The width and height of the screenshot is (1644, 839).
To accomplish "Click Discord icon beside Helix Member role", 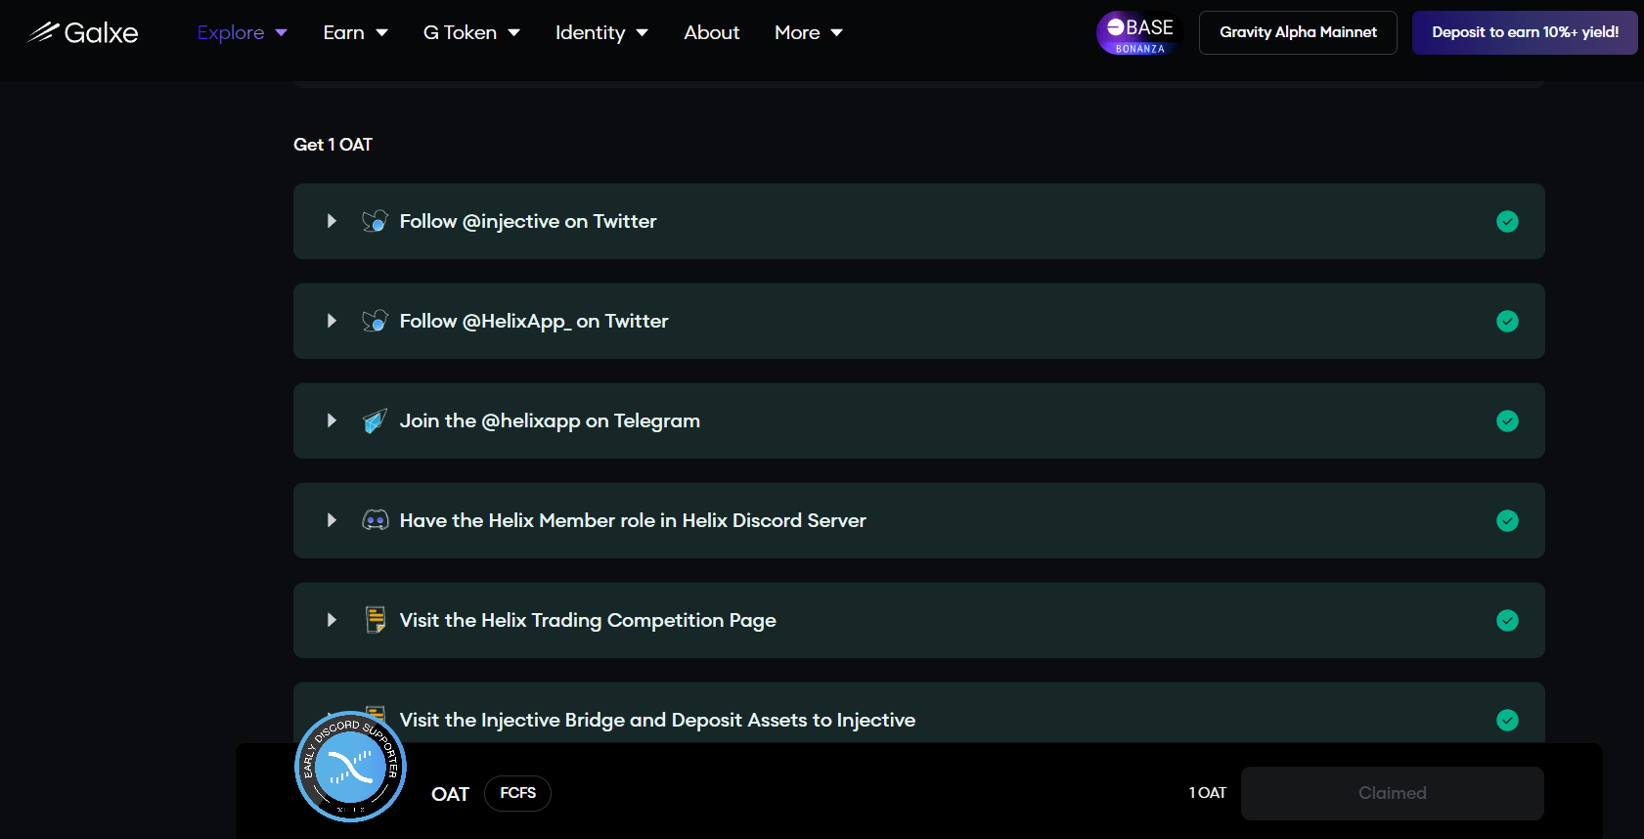I will click(375, 520).
